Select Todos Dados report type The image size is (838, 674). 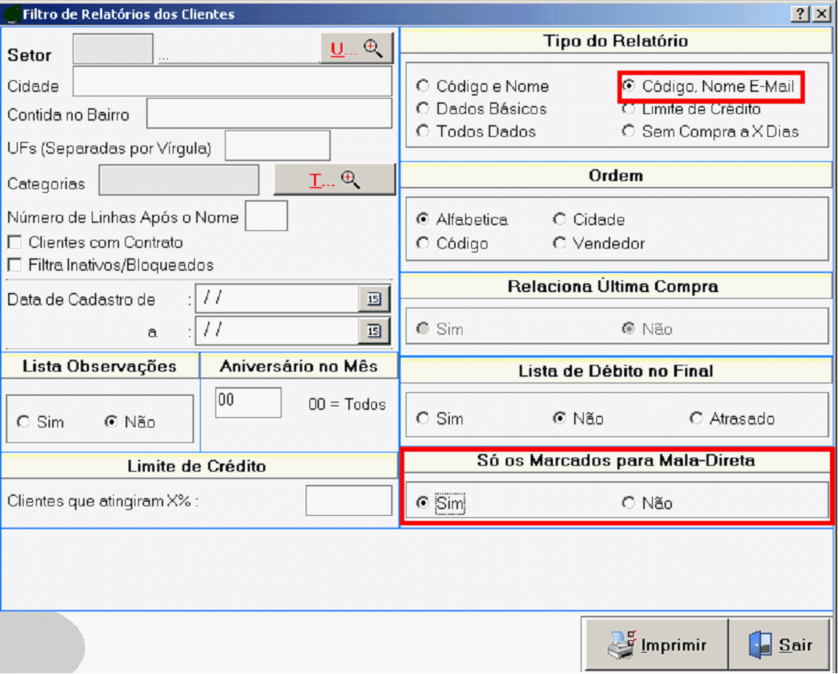423,132
